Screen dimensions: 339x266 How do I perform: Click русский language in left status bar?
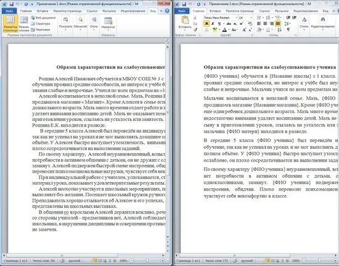(x=75, y=261)
